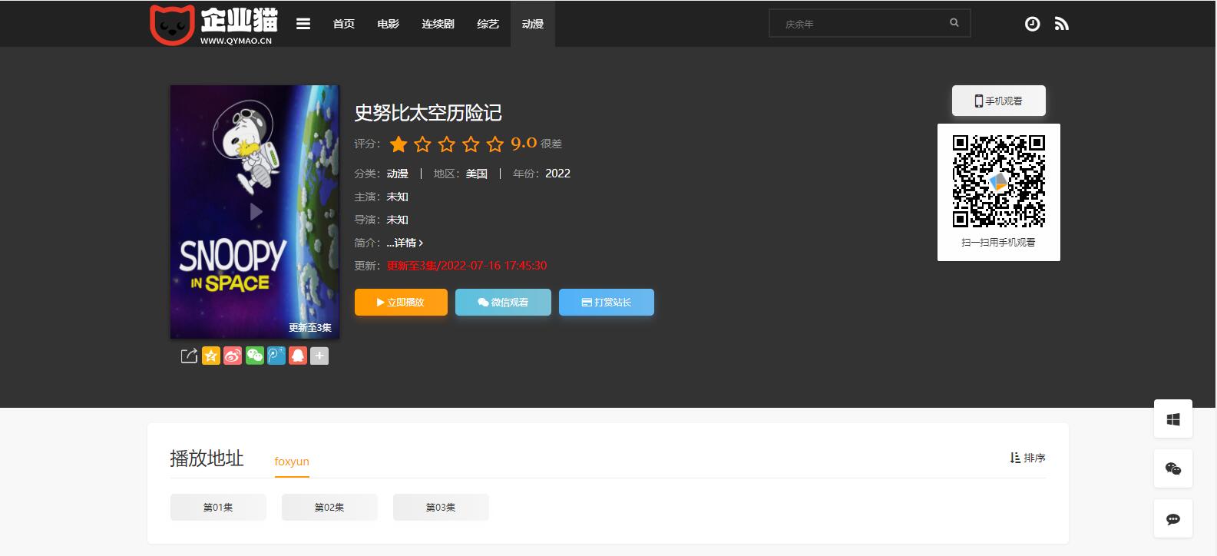The width and height of the screenshot is (1217, 556).
Task: Open the RSS feed icon
Action: click(1062, 24)
